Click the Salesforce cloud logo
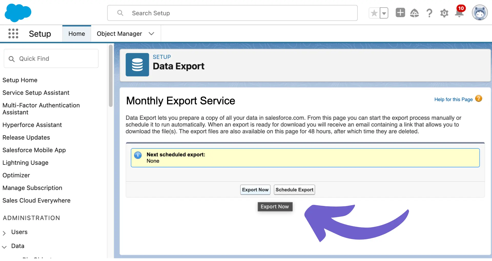This screenshot has width=492, height=261. (x=18, y=13)
